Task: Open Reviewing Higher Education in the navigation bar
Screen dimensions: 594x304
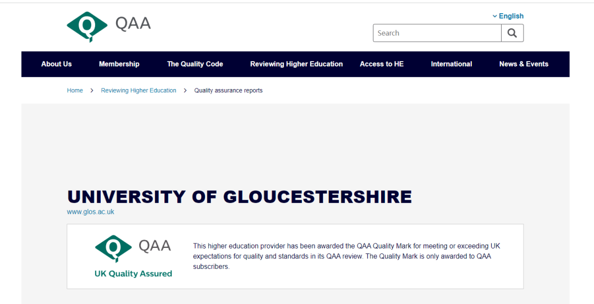Action: (296, 64)
